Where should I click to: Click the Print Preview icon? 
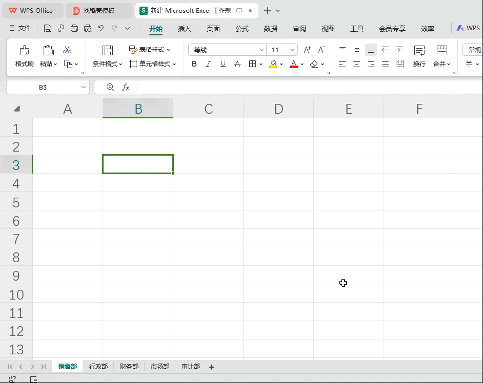click(x=88, y=29)
